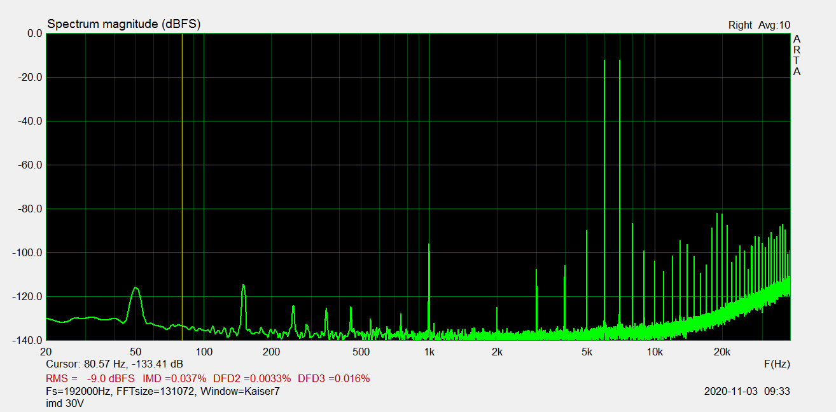
Task: Click the '-80.0' y-axis label
Action: click(x=31, y=209)
